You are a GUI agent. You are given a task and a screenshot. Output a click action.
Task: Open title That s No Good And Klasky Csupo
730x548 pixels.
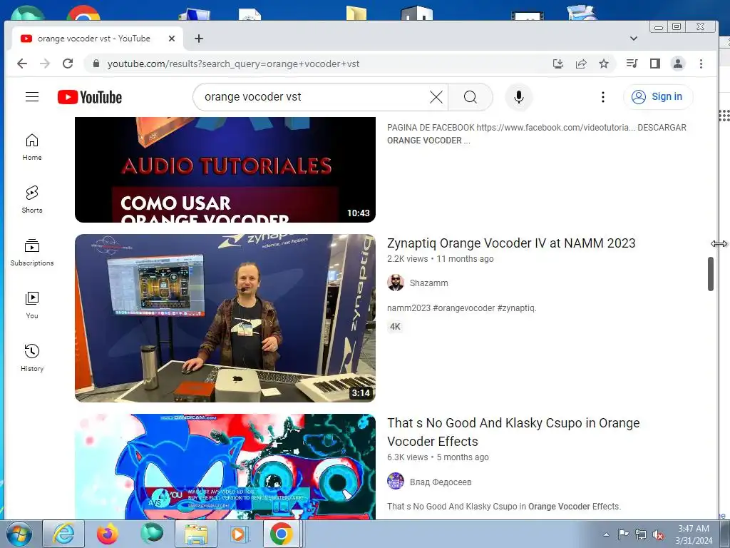513,432
